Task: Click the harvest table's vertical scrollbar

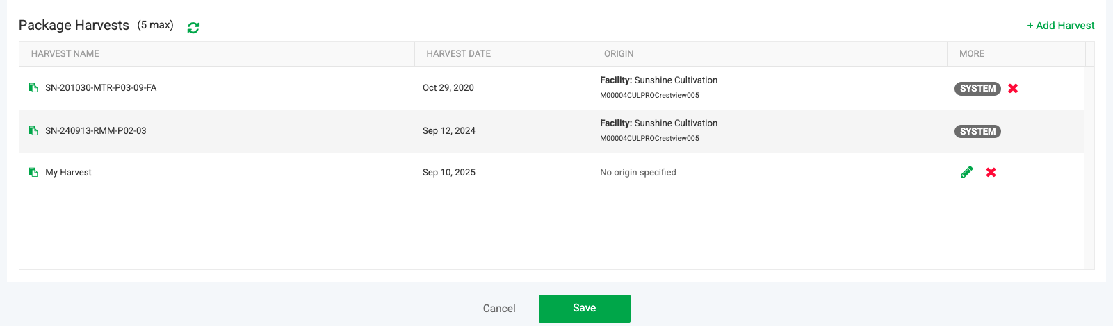Action: pyautogui.click(x=1089, y=166)
